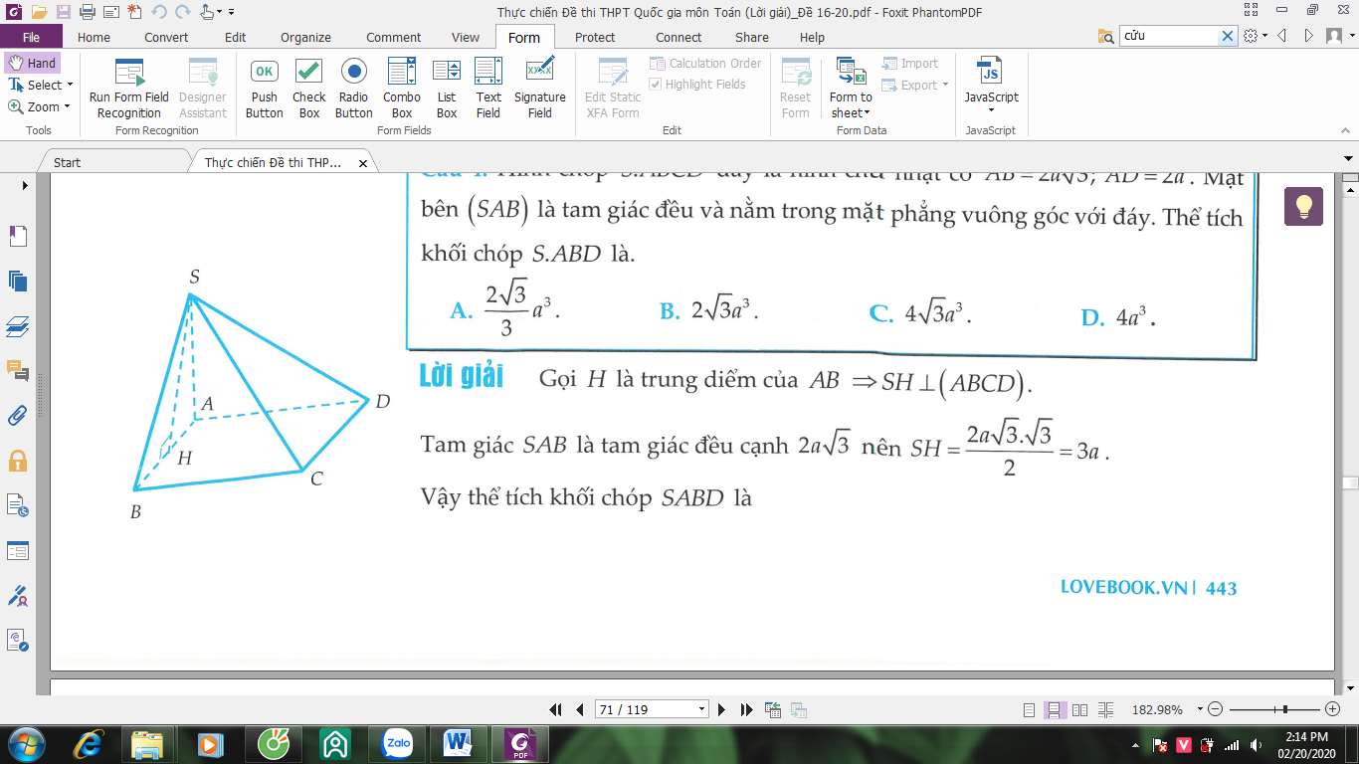The image size is (1359, 764).
Task: Go to last page
Action: click(x=747, y=709)
